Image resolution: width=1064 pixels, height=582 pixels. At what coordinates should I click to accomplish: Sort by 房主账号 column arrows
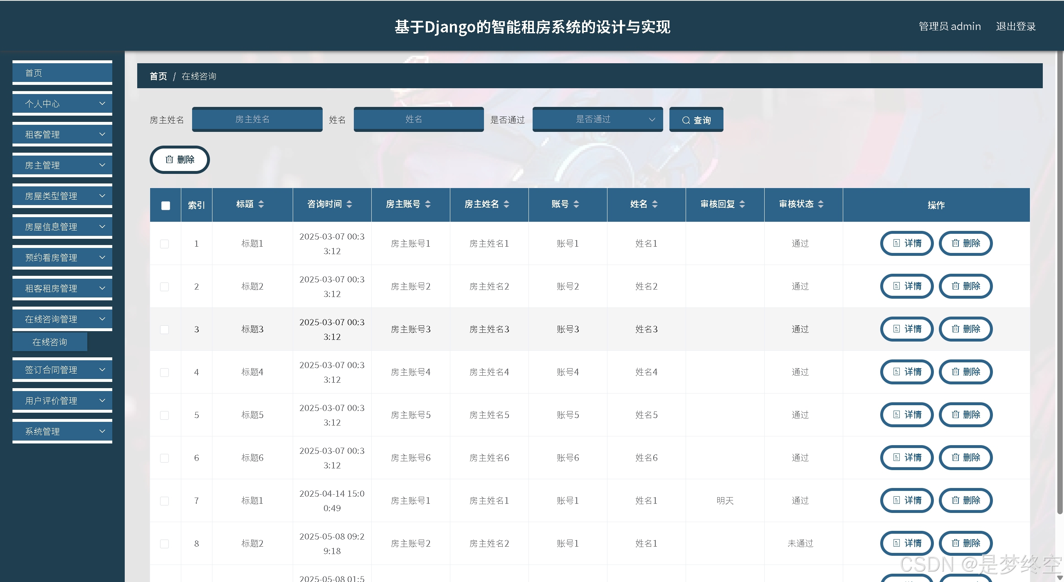[428, 204]
